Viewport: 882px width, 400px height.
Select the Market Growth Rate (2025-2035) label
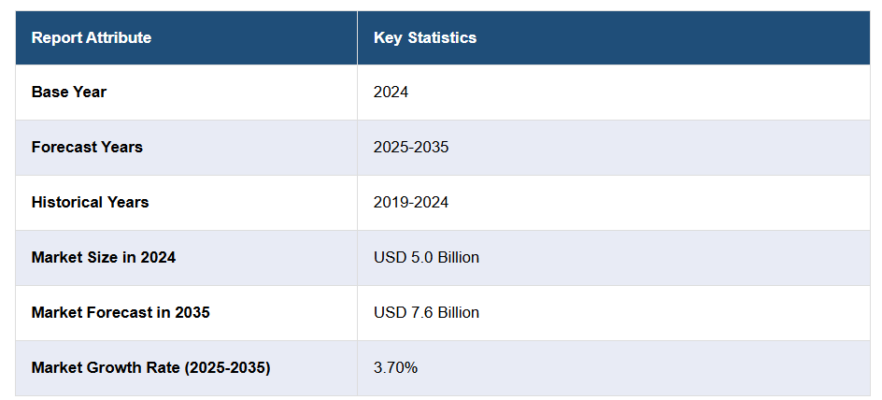pyautogui.click(x=150, y=368)
